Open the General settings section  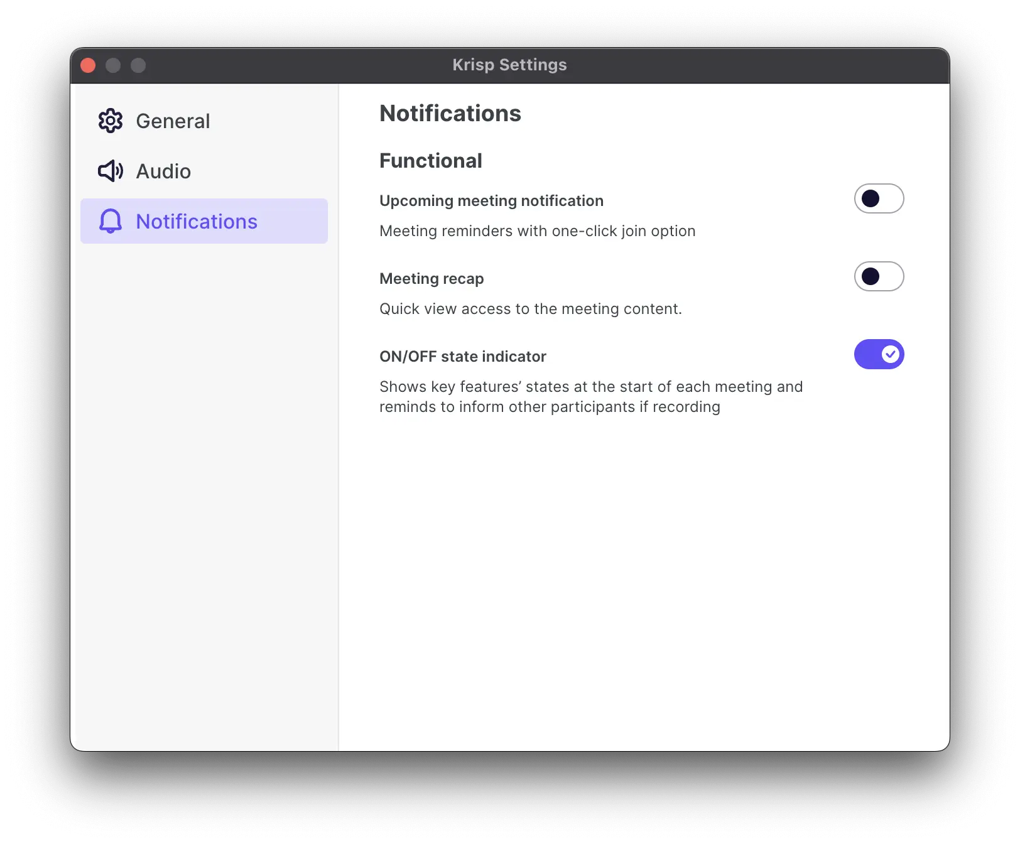[173, 121]
